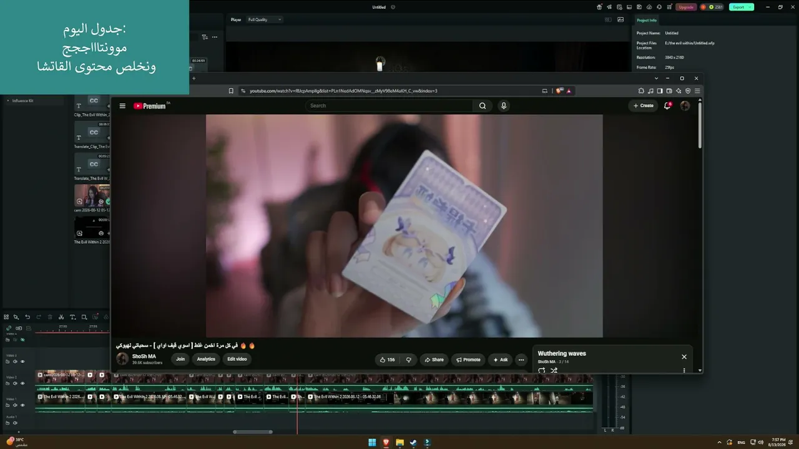Open the gift icon in the editor title bar

click(599, 7)
